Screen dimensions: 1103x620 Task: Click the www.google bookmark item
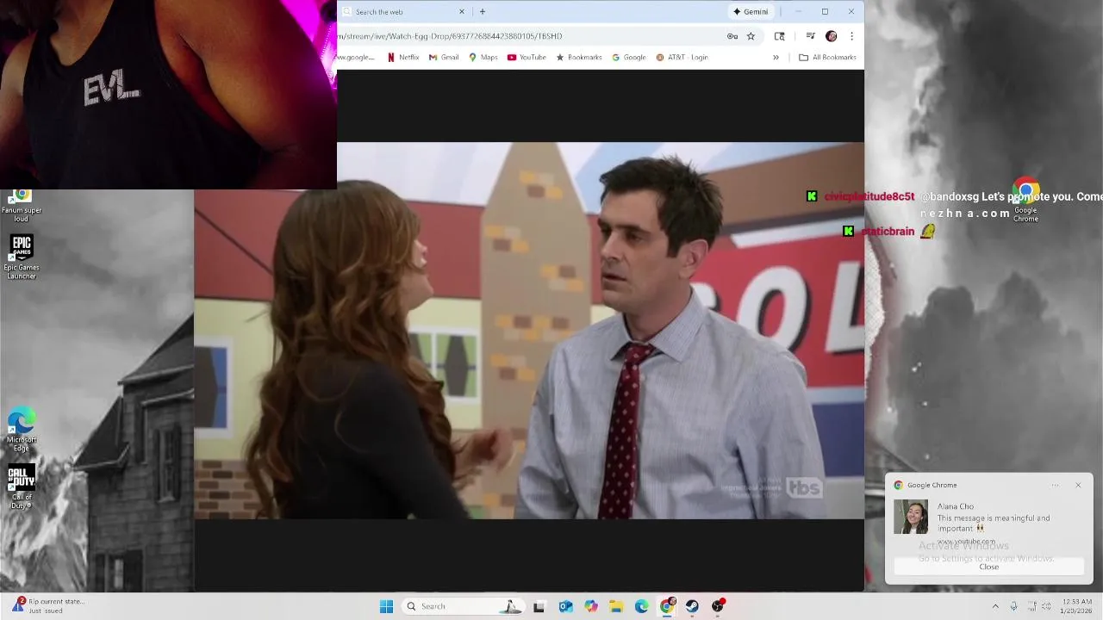(x=354, y=58)
